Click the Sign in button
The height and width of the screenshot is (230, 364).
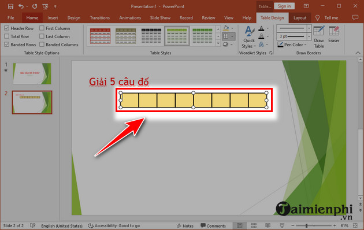point(284,6)
